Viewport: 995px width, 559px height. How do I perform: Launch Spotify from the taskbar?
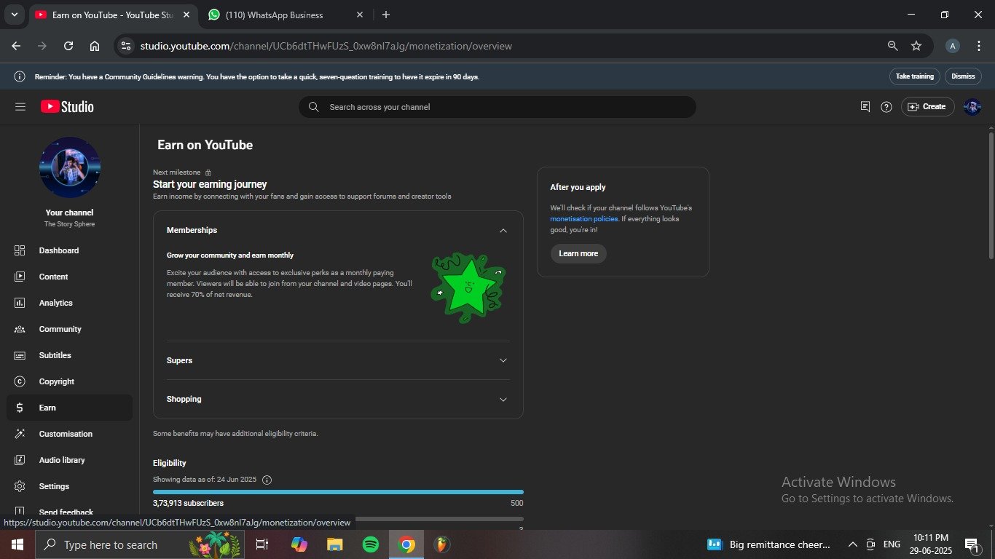pyautogui.click(x=370, y=544)
